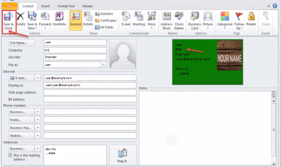Click the Business Fax... button

21,128
